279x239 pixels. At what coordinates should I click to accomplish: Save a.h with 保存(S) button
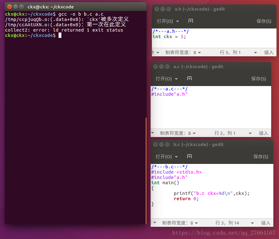tap(264, 21)
